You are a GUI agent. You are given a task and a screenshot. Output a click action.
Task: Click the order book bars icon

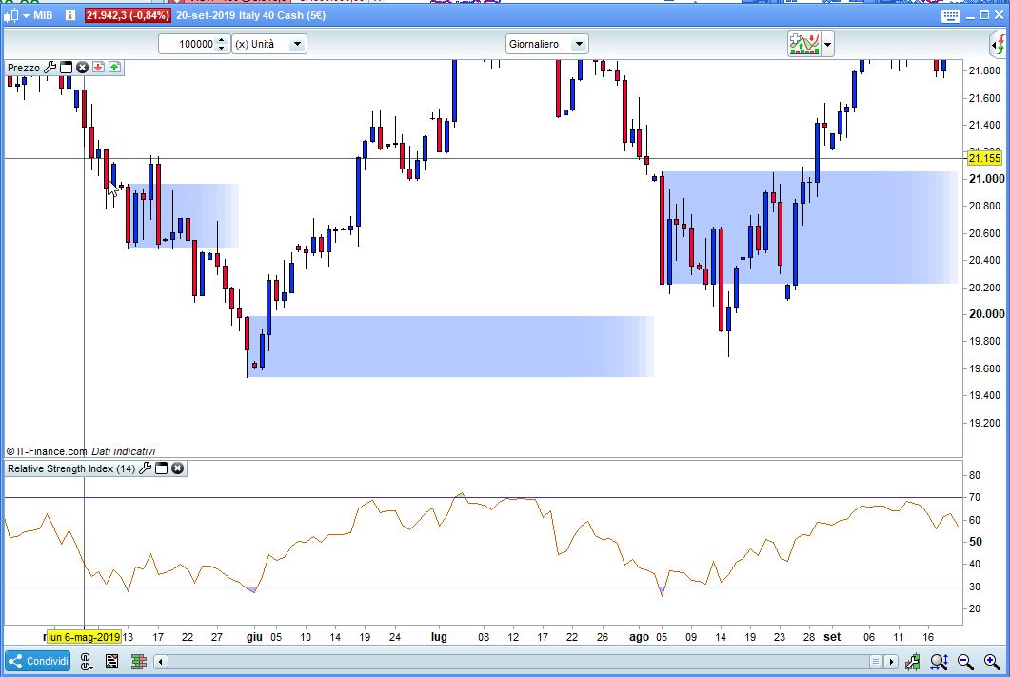[138, 662]
